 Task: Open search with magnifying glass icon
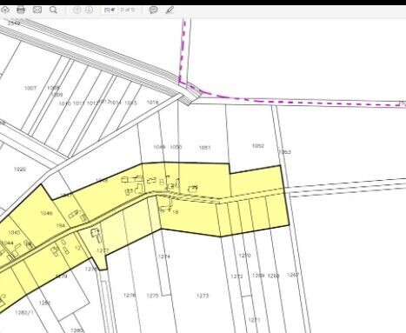pyautogui.click(x=53, y=10)
